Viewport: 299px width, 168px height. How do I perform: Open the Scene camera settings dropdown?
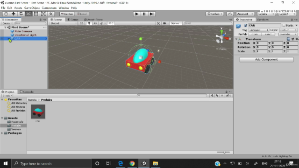pos(165,23)
